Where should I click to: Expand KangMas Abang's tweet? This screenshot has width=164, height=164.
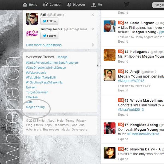(x=123, y=139)
